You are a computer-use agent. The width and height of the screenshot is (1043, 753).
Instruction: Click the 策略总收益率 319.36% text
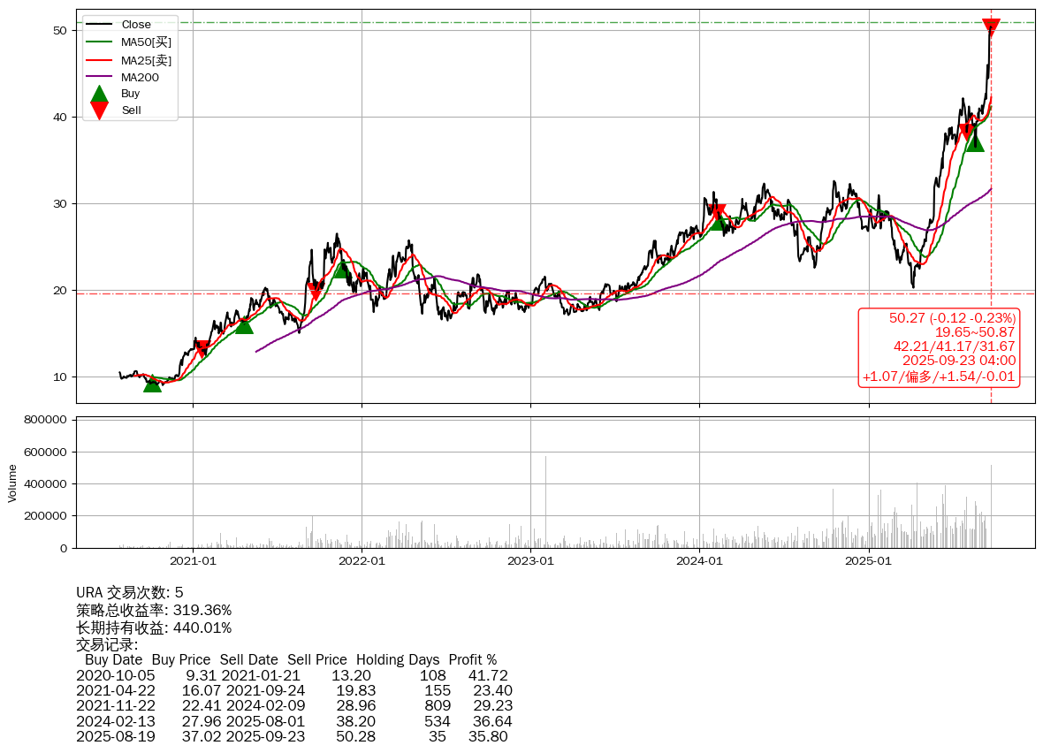154,610
